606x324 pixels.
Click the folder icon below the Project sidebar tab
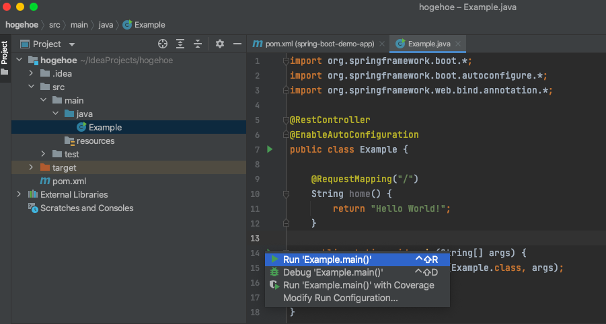tap(5, 72)
